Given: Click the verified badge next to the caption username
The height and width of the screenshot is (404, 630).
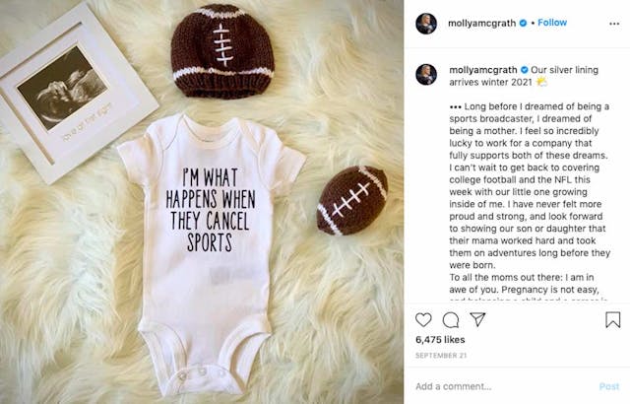Looking at the screenshot, I should tap(526, 70).
